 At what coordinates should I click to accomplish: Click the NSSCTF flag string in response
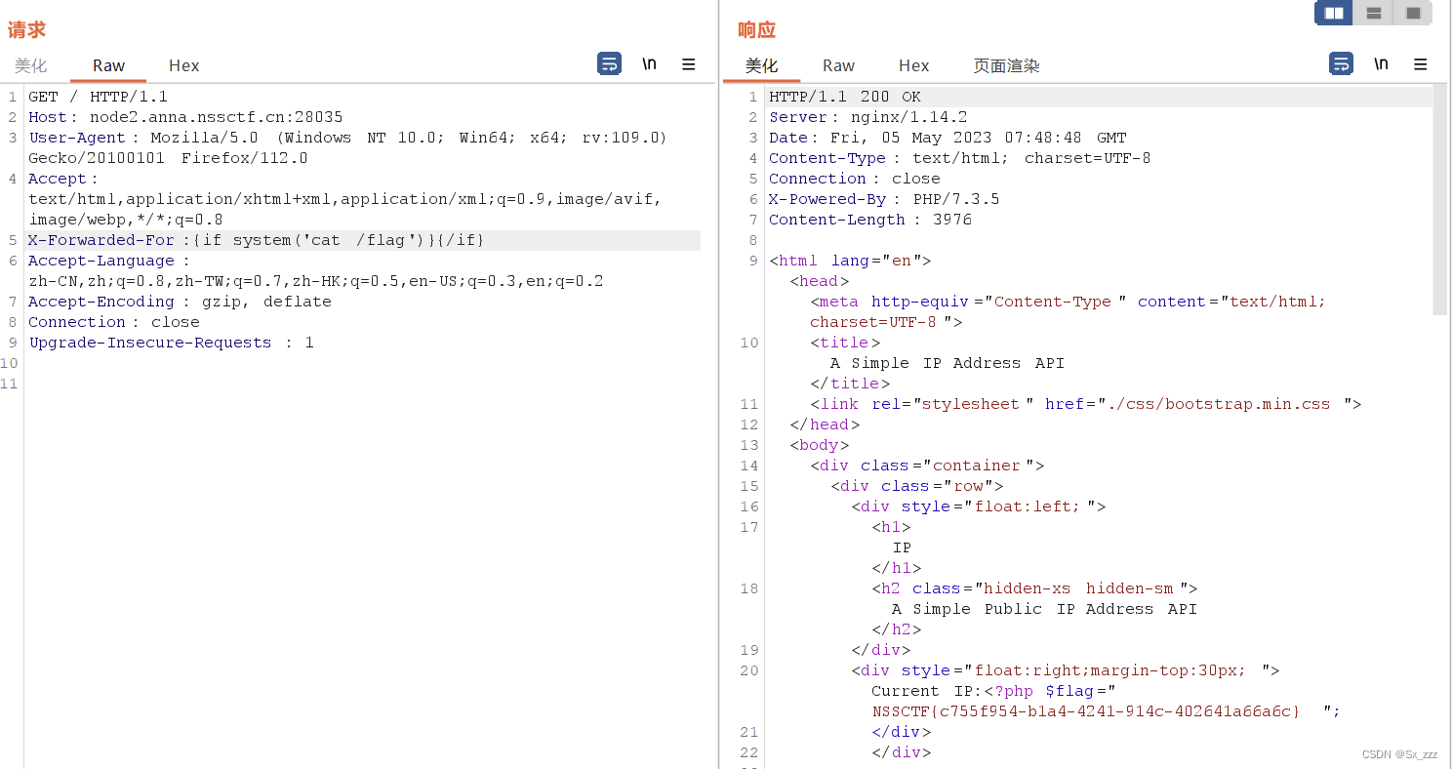[x=1086, y=711]
